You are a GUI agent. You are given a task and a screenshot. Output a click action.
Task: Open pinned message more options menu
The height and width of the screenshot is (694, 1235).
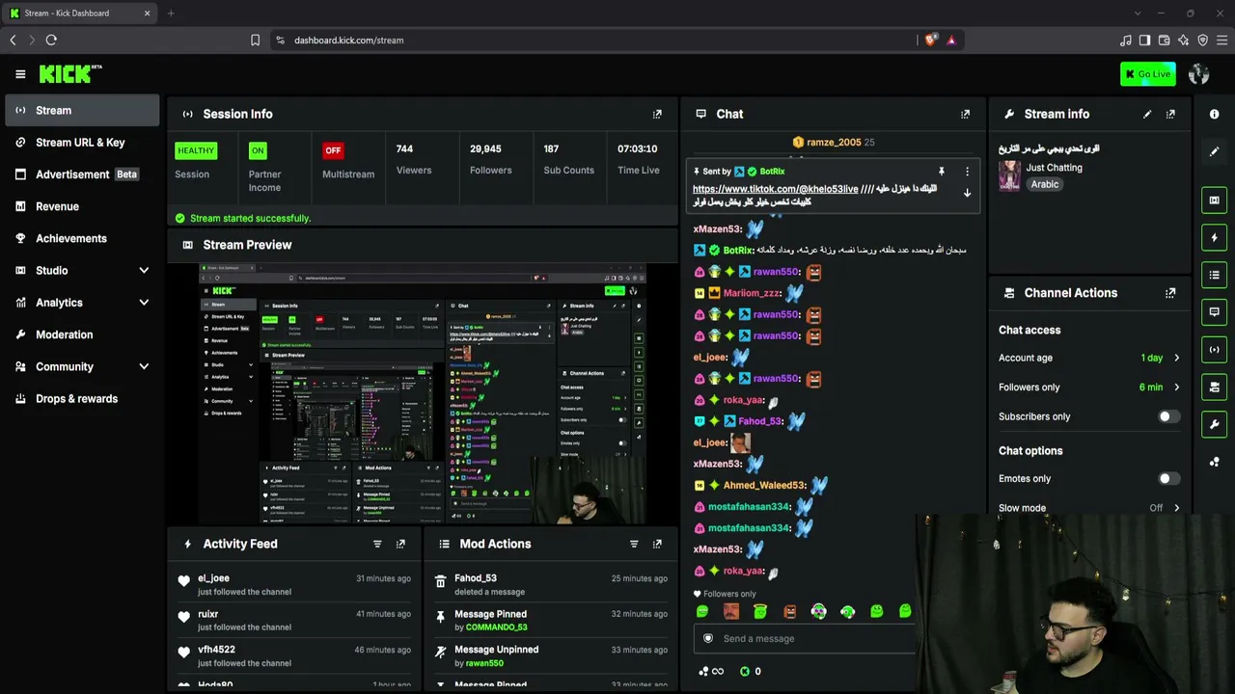pyautogui.click(x=967, y=172)
